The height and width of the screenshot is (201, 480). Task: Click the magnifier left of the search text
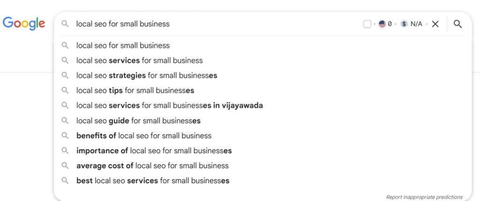65,24
